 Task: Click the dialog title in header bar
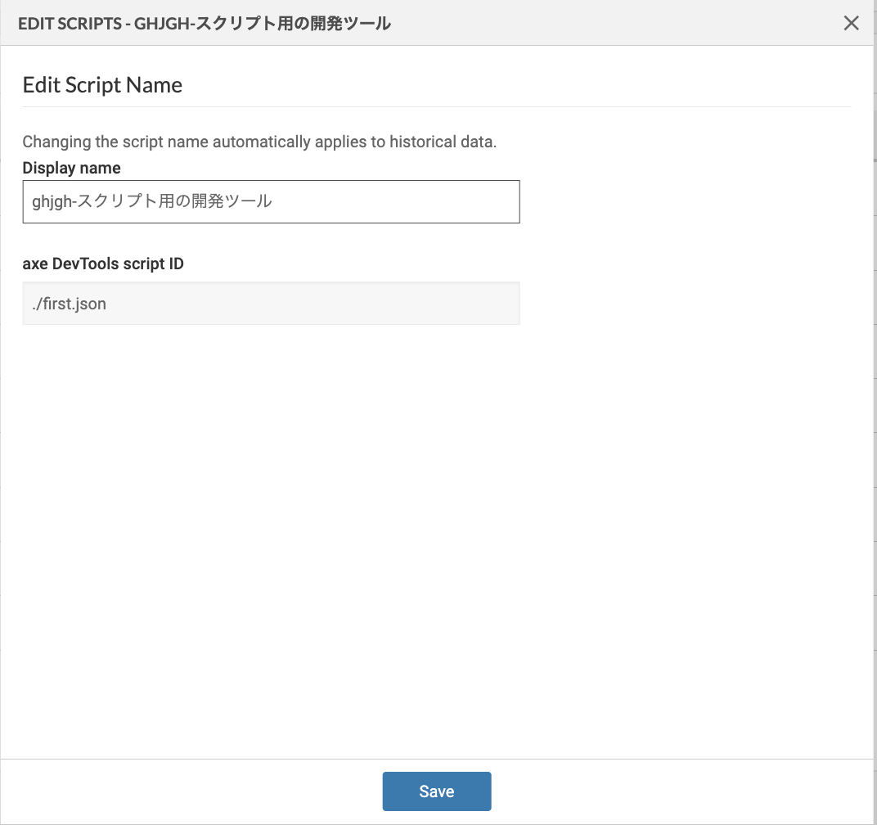(204, 24)
